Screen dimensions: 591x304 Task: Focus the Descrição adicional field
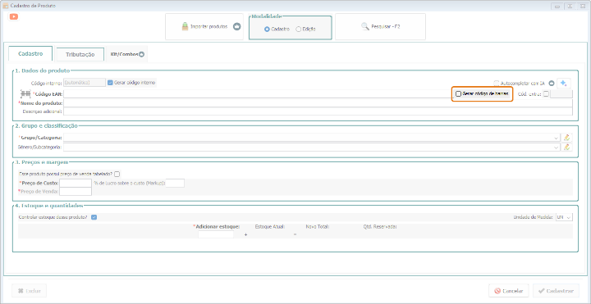(318, 111)
